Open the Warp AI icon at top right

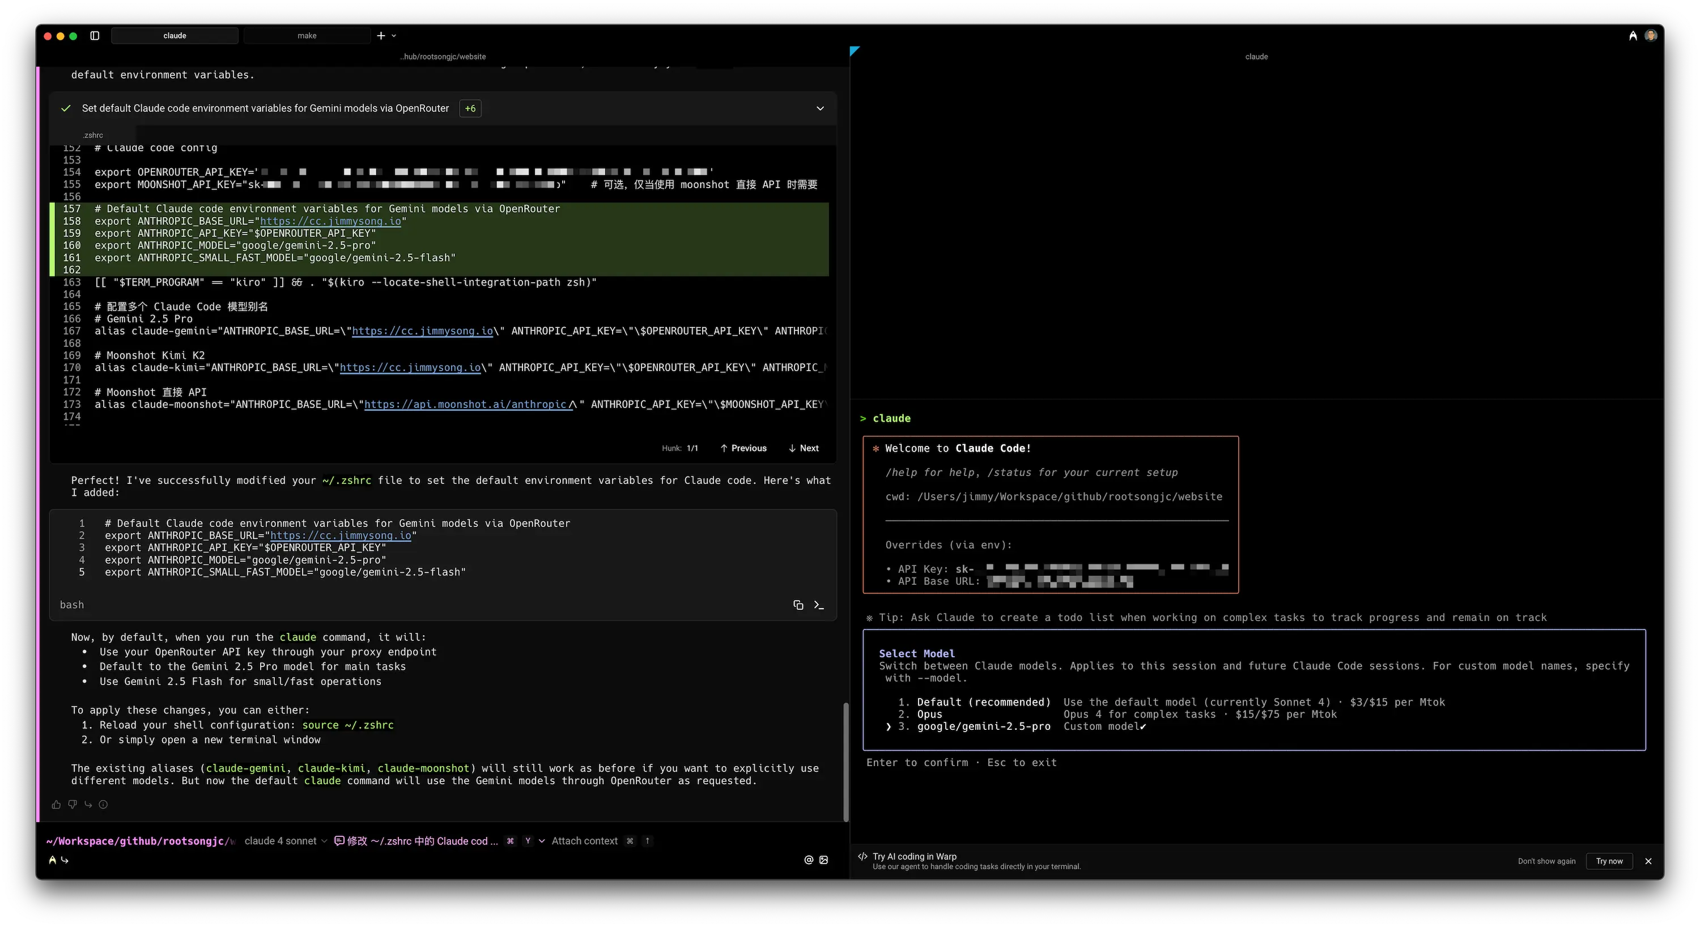1633,36
